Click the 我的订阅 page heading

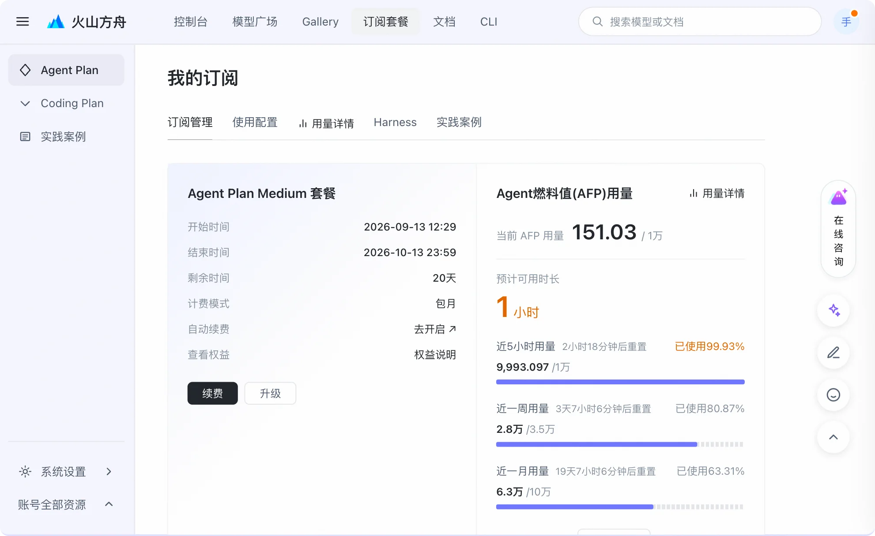coord(203,78)
